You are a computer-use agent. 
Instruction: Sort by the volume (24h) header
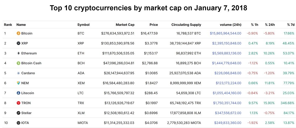click(x=231, y=25)
